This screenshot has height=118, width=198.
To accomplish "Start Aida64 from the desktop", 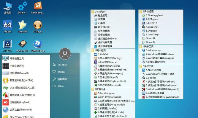I will 8,27.
